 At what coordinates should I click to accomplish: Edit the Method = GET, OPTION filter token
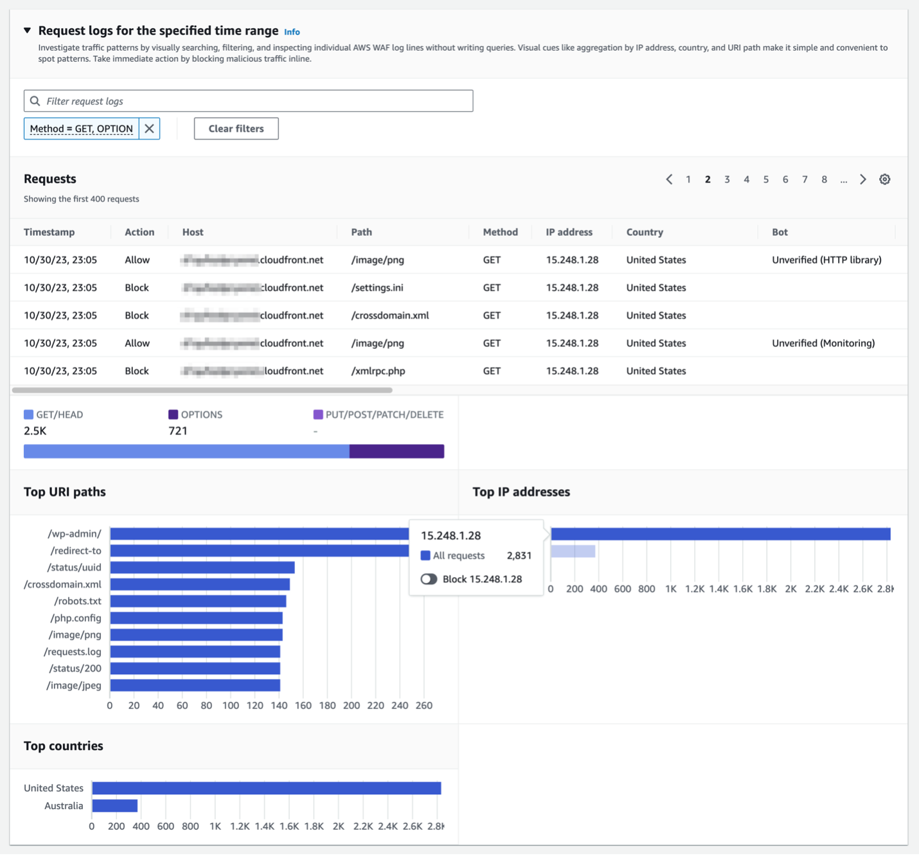[82, 129]
